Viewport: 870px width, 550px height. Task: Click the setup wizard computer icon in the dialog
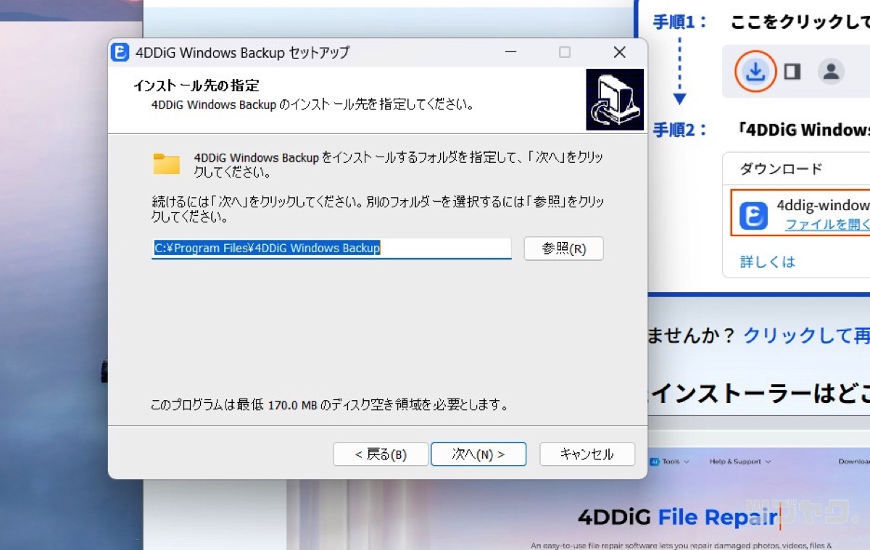tap(615, 99)
